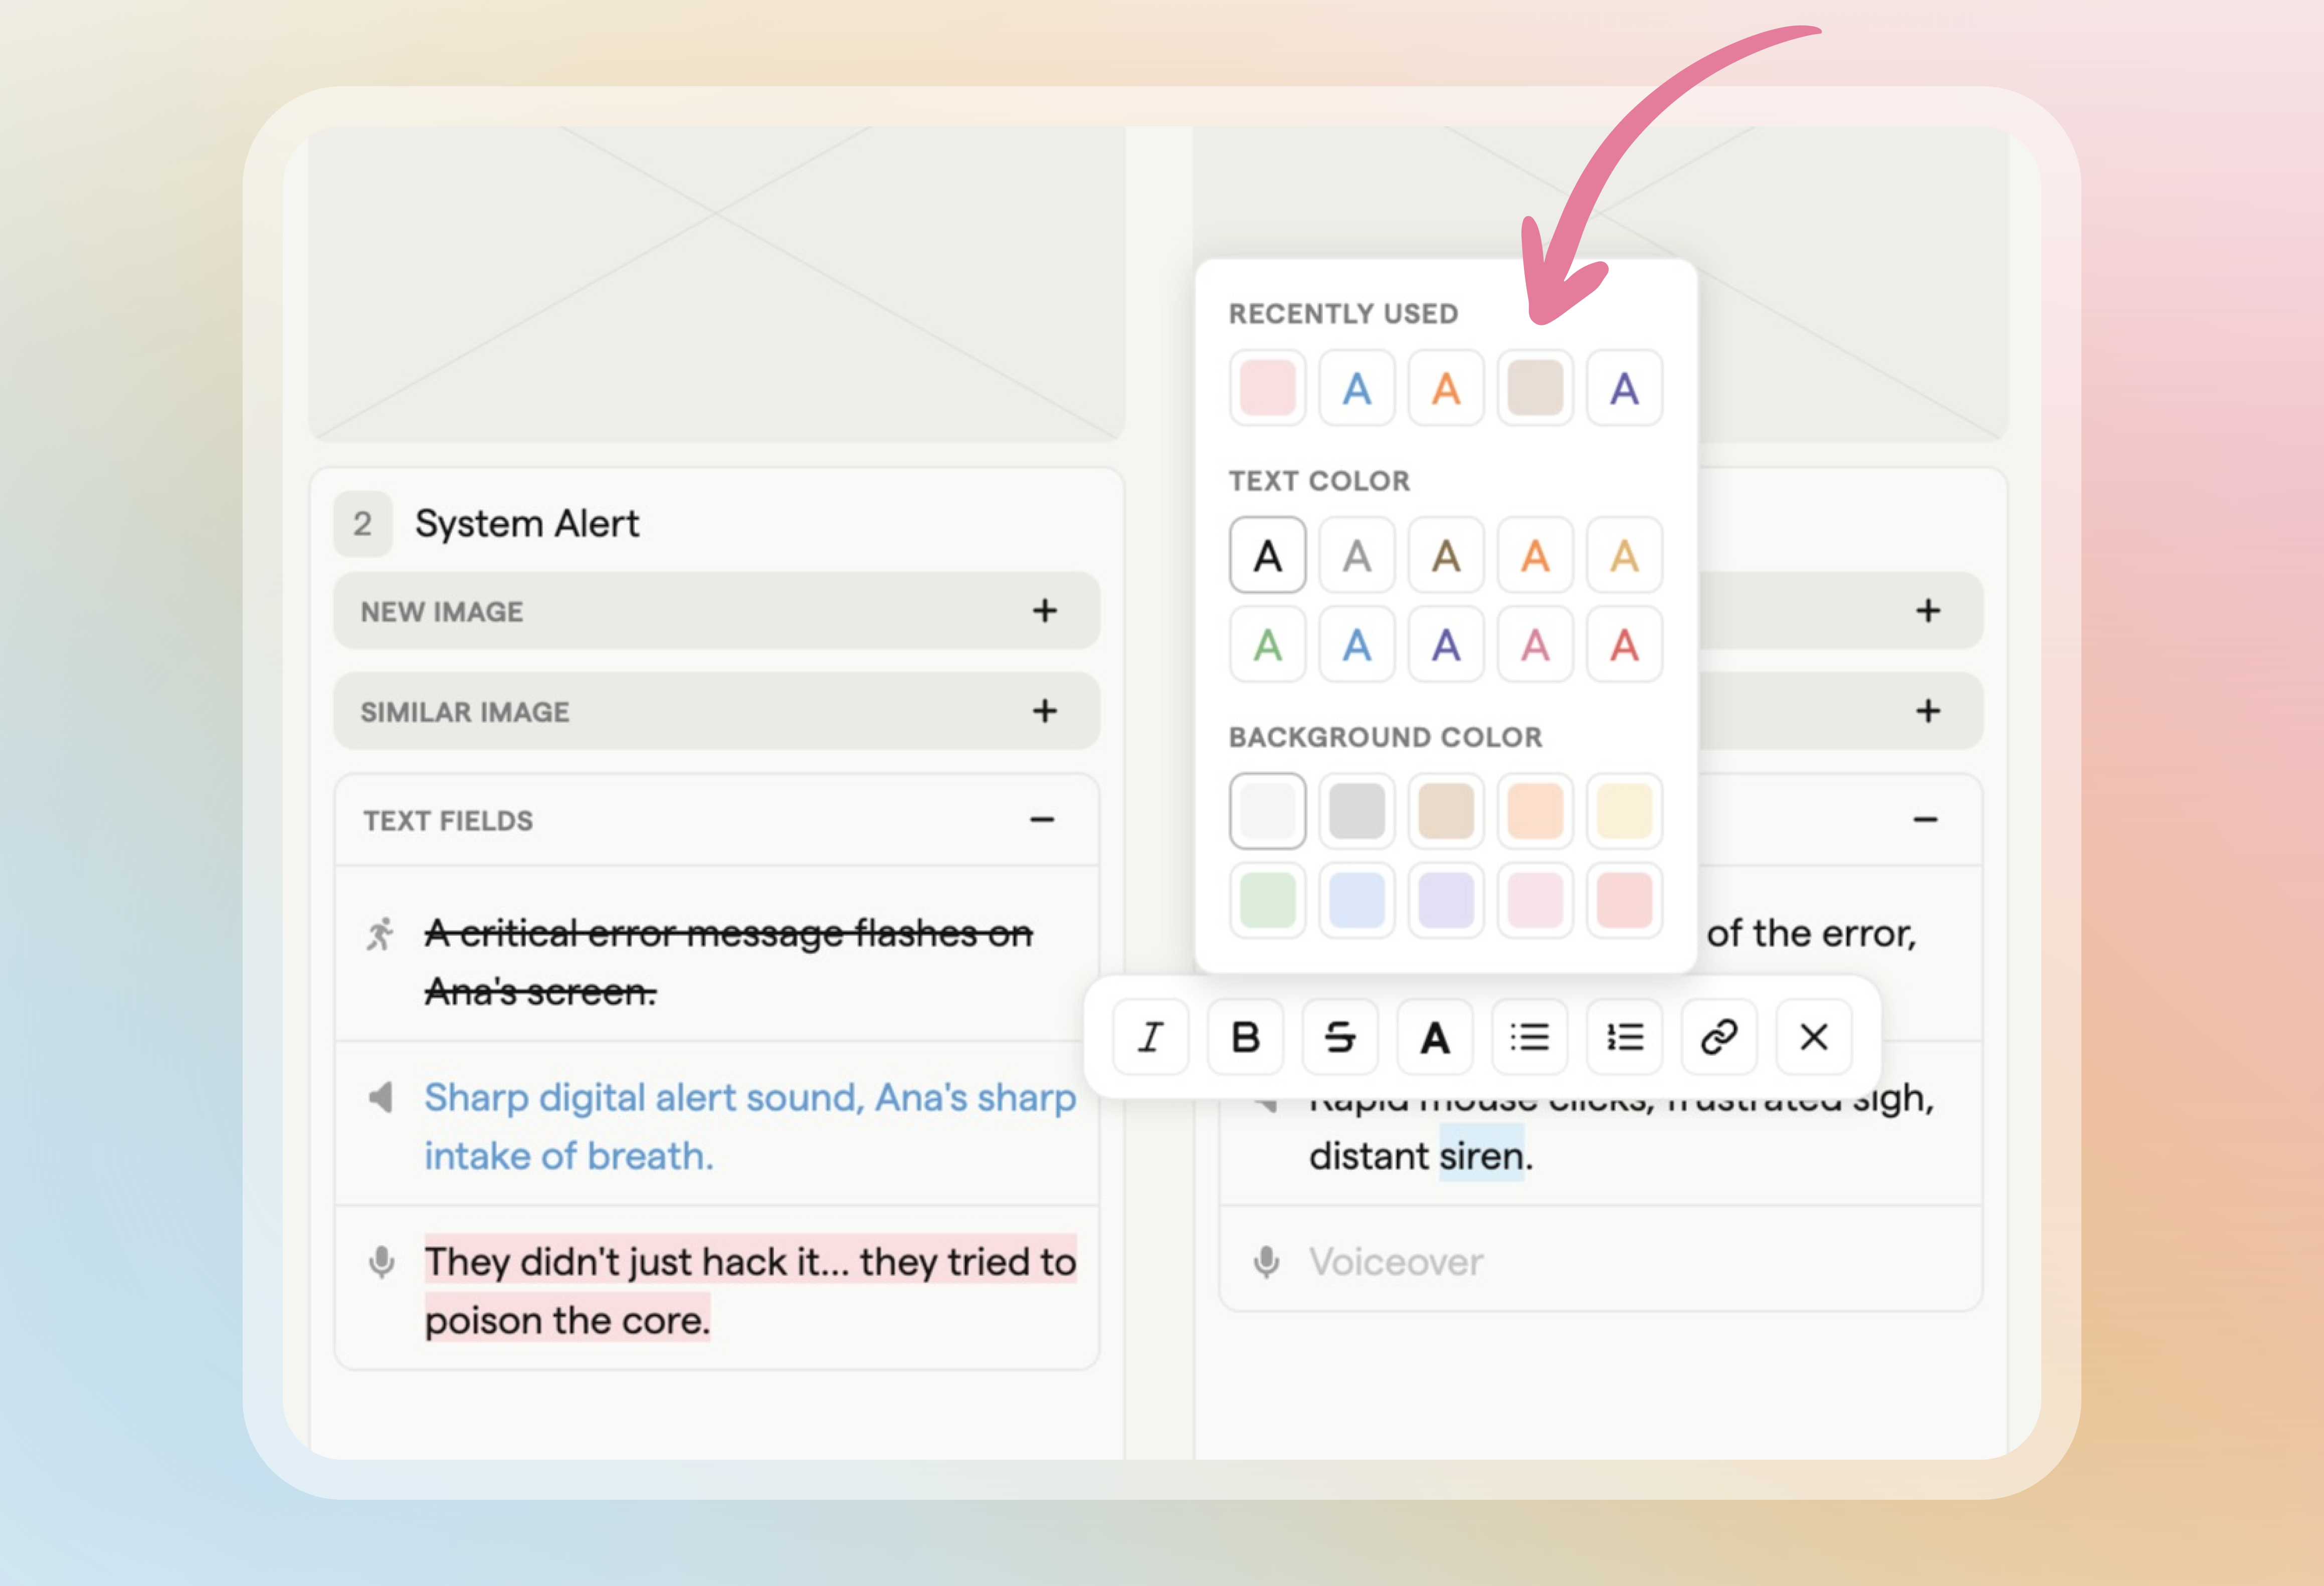Click the System Alert frame title
The height and width of the screenshot is (1586, 2324).
click(527, 524)
